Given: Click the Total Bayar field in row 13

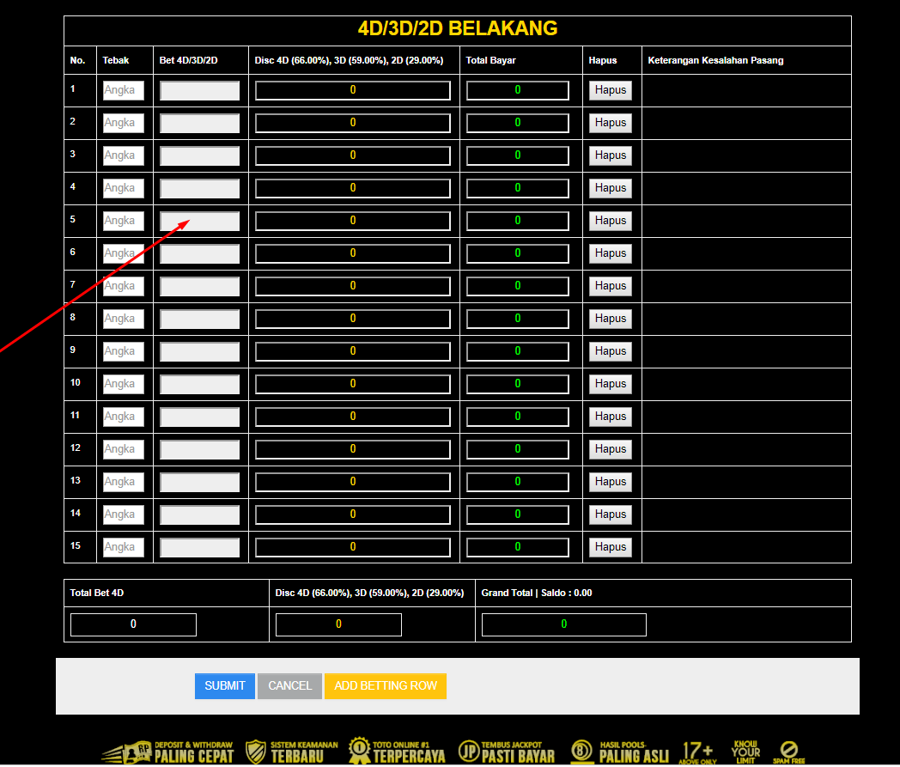Looking at the screenshot, I should click(x=518, y=482).
